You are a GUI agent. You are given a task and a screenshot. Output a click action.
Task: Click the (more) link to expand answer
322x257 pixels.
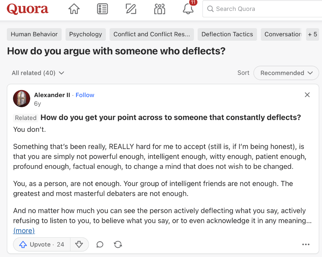click(24, 231)
